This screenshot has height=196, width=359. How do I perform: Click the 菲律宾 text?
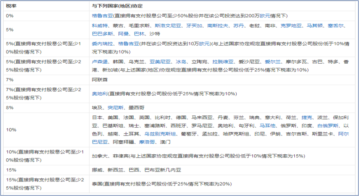pos(121,156)
